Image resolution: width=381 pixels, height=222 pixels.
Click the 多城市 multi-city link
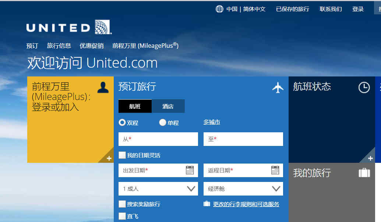[212, 122]
